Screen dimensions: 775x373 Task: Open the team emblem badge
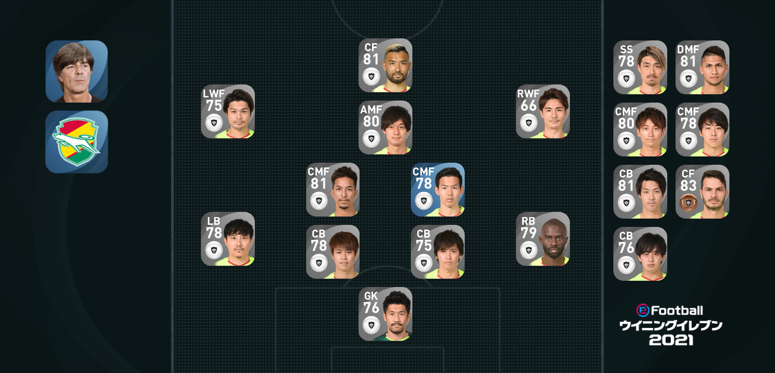pyautogui.click(x=77, y=142)
